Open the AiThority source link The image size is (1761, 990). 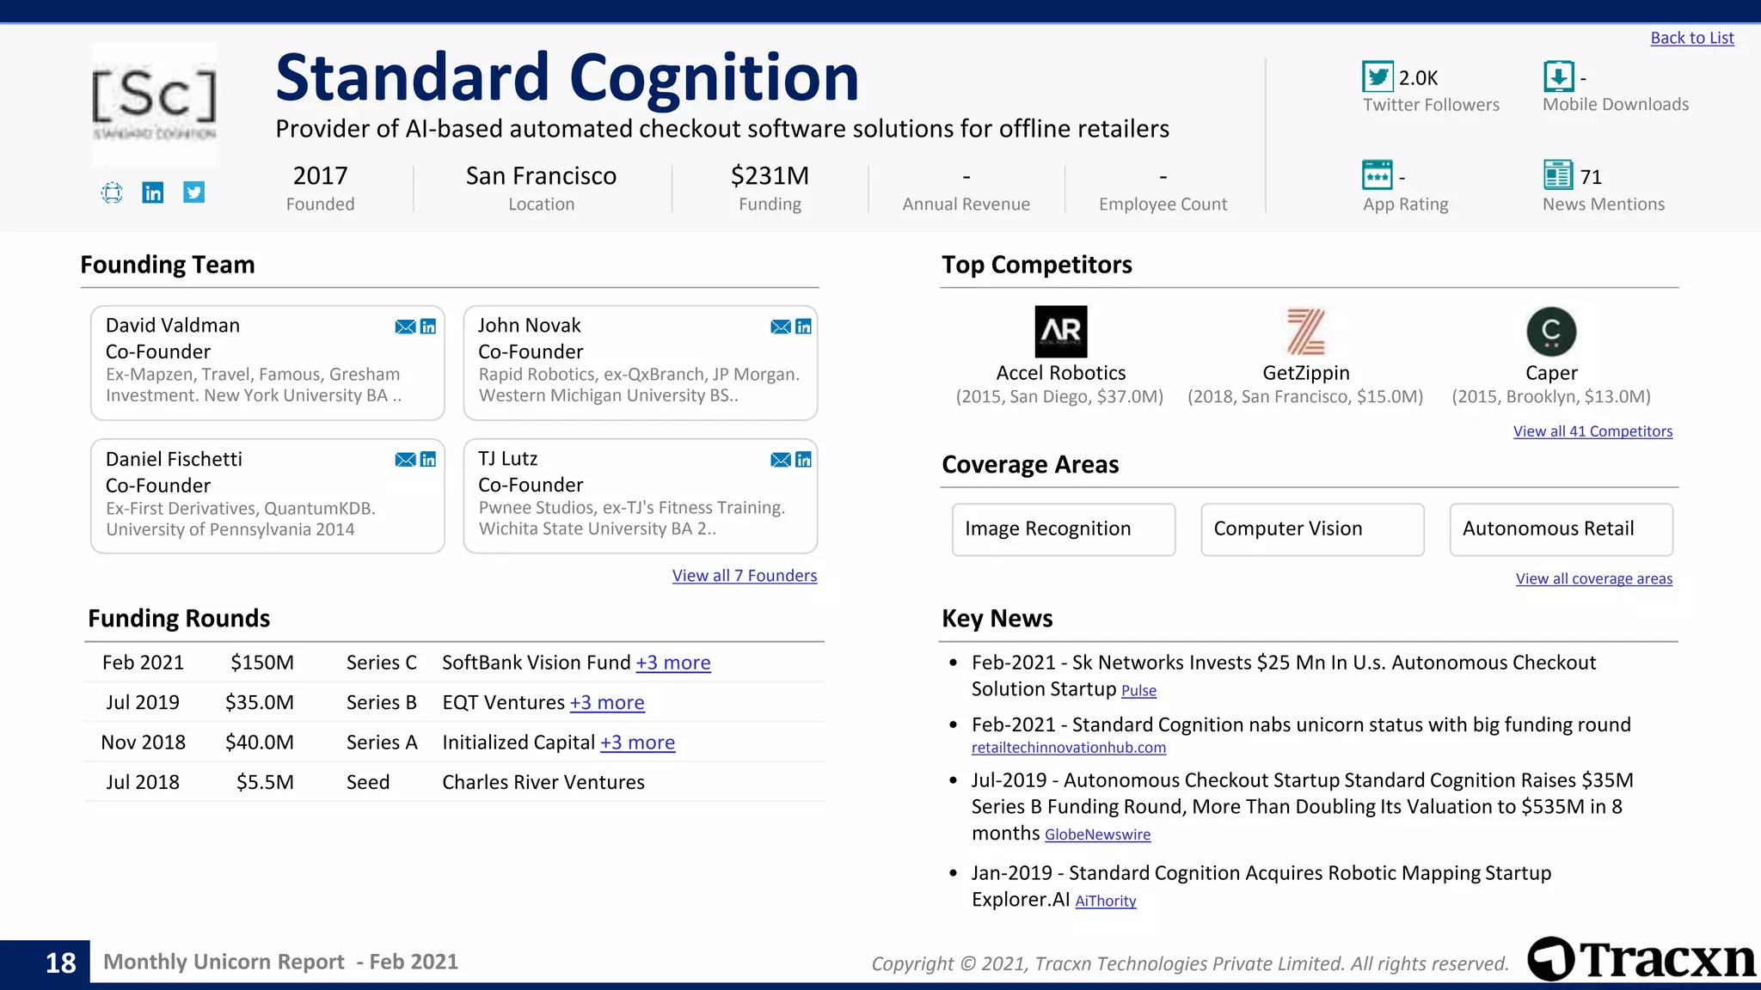coord(1106,901)
